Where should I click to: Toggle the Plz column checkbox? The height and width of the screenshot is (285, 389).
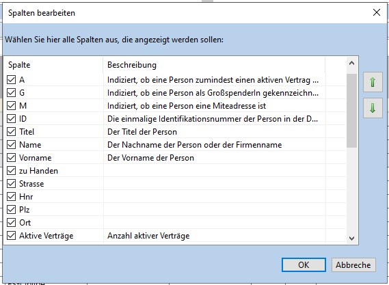point(11,210)
